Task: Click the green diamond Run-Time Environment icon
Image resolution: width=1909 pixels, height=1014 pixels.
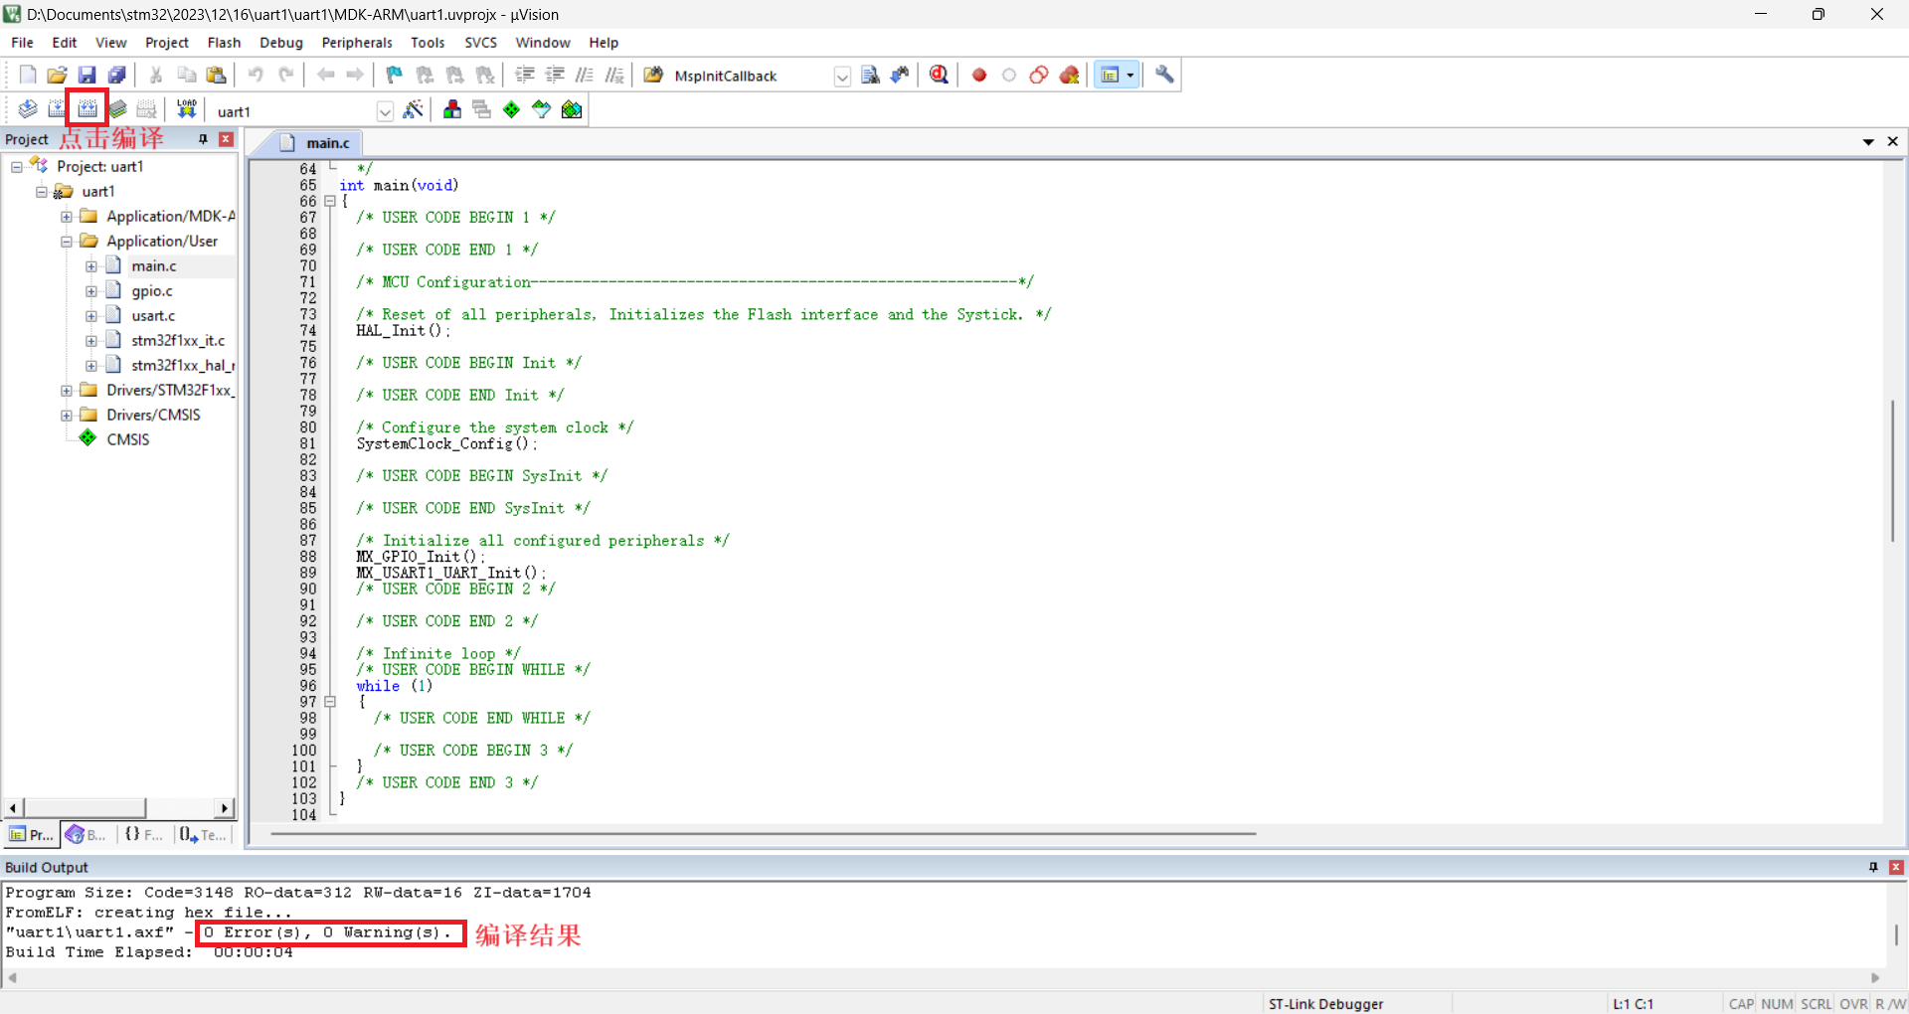Action: pos(511,109)
